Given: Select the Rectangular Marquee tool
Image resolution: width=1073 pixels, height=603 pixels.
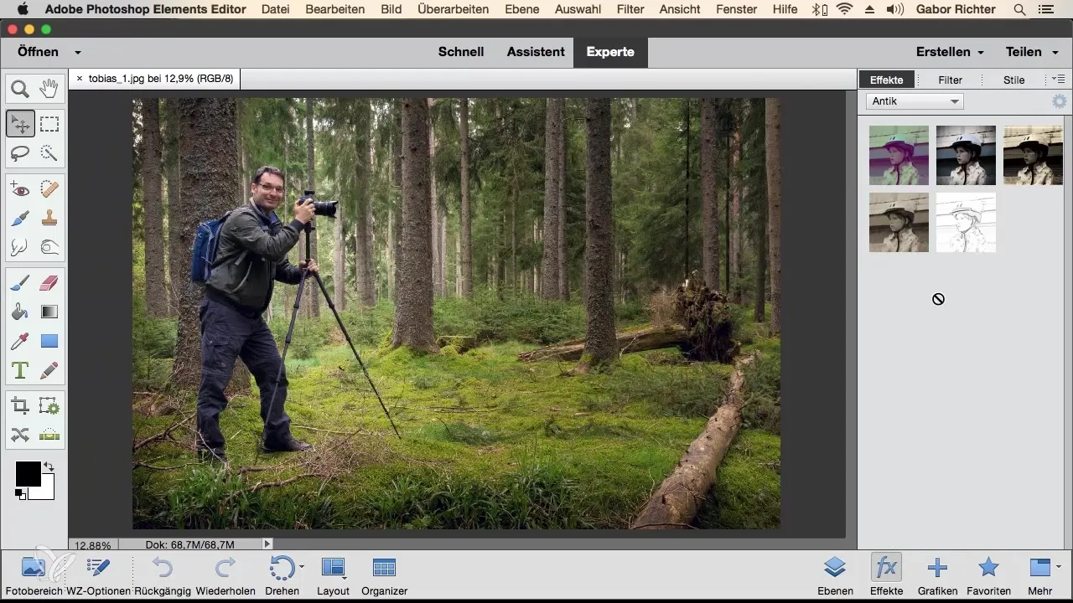Looking at the screenshot, I should [x=49, y=124].
